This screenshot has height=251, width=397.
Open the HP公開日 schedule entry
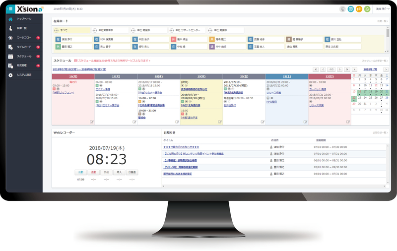pyautogui.click(x=271, y=102)
